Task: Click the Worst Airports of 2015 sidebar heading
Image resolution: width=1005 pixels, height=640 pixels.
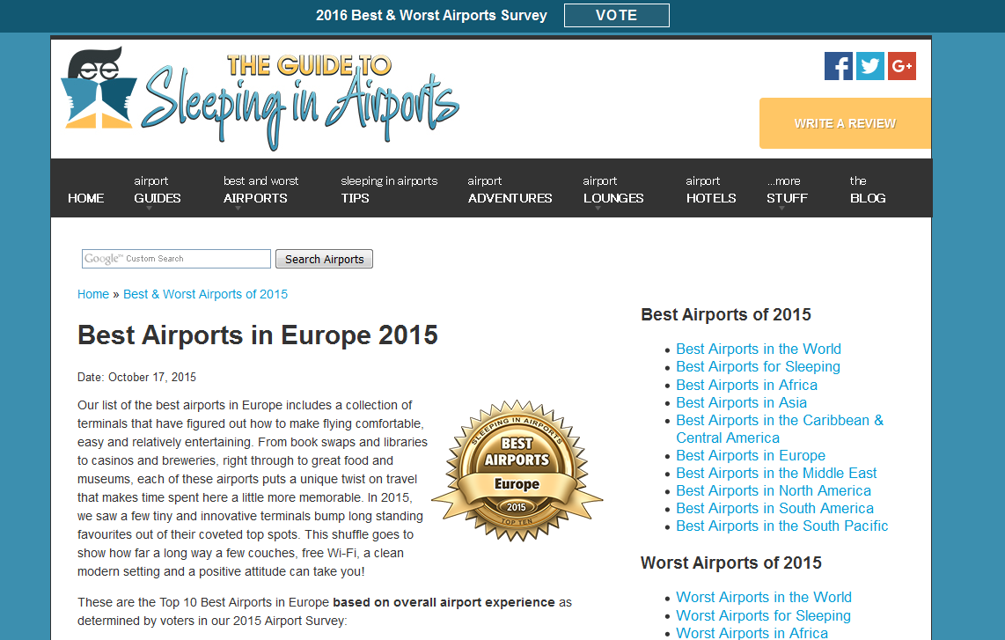Action: click(730, 563)
